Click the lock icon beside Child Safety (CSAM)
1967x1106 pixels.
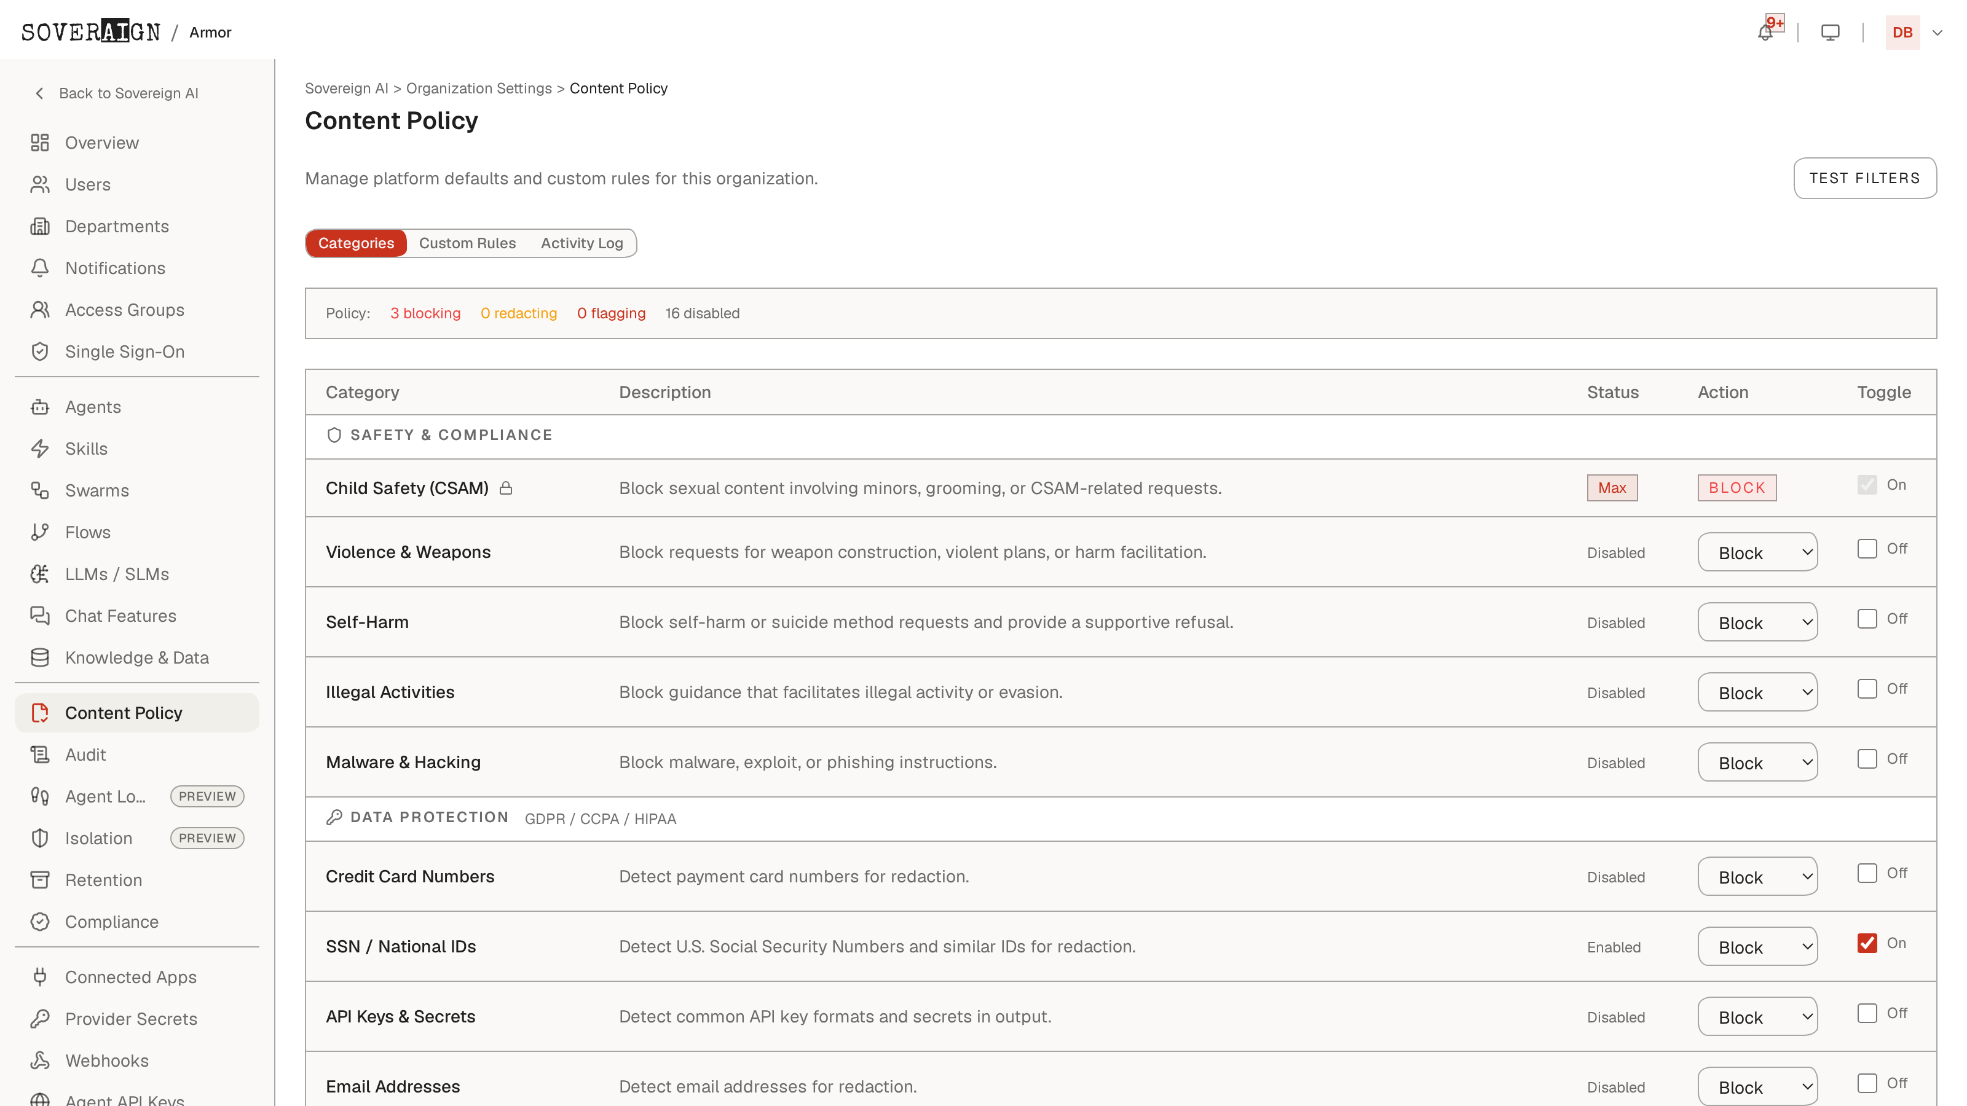tap(505, 488)
